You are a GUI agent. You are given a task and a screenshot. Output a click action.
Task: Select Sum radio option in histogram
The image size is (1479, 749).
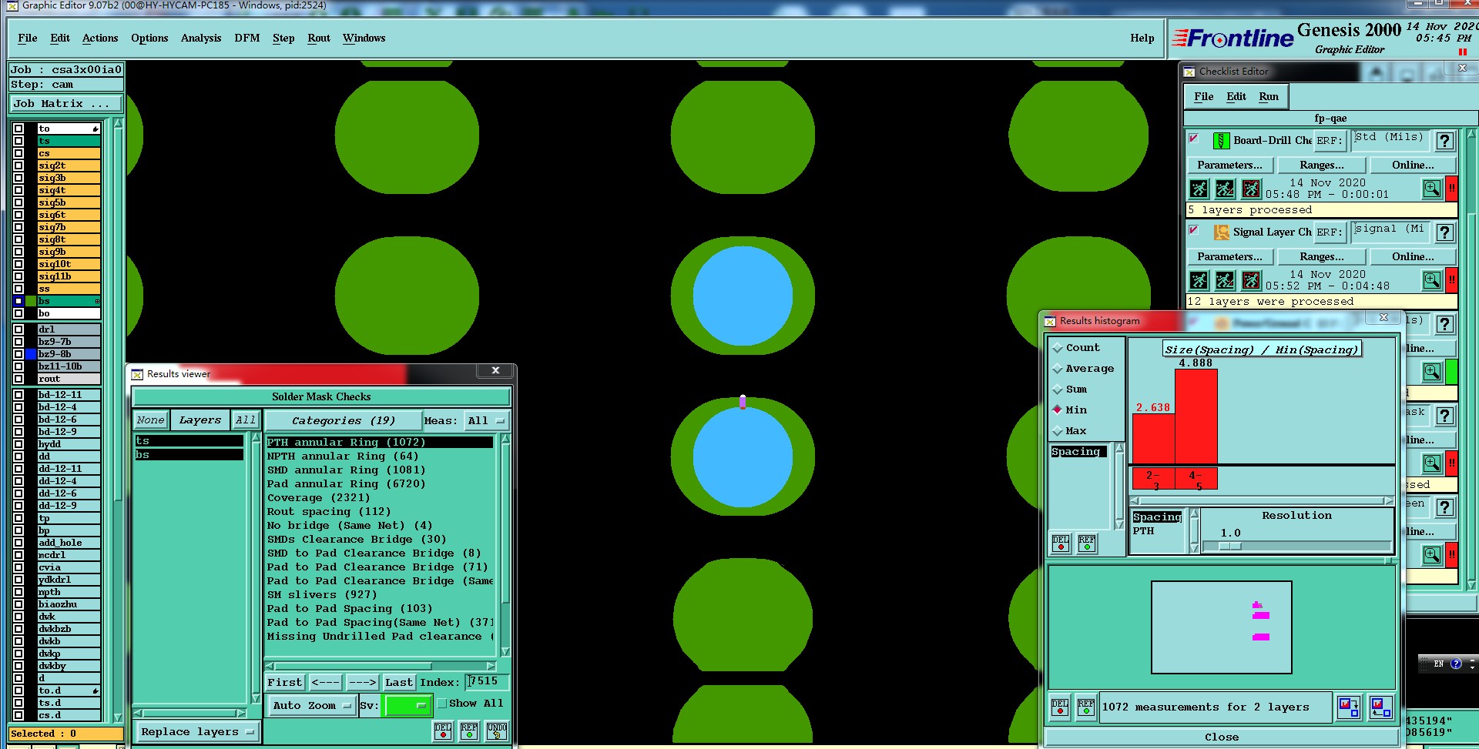(x=1058, y=390)
